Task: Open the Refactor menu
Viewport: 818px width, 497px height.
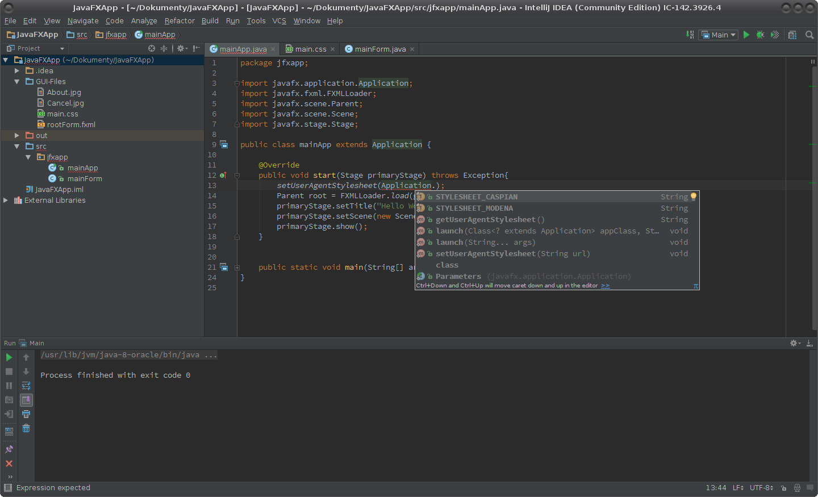Action: coord(180,21)
